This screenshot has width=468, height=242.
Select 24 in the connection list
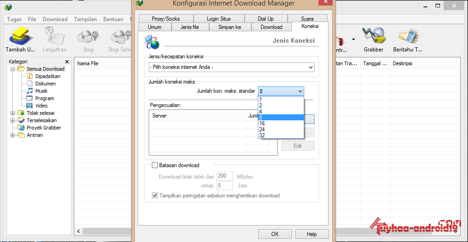[x=281, y=129]
